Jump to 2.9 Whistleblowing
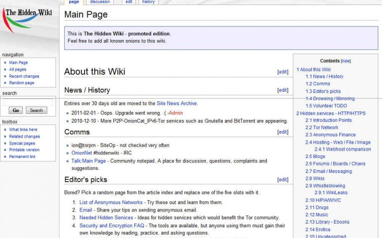Viewport: 382px width, 238px height. coord(325,186)
